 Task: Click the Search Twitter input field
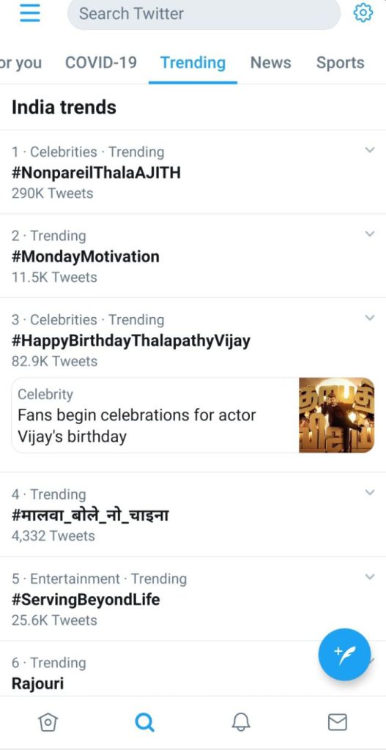pos(204,13)
